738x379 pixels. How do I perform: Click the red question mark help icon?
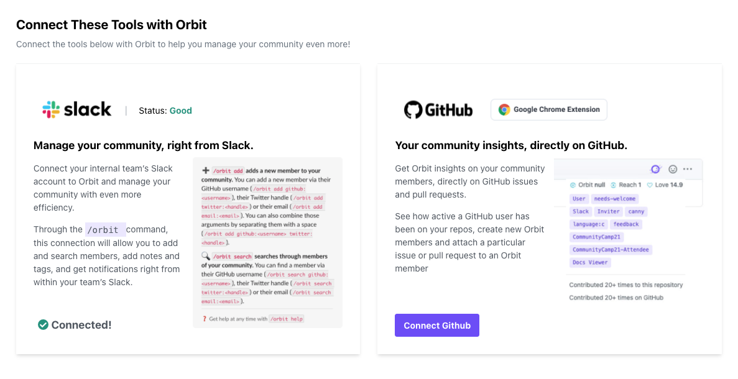click(x=205, y=319)
